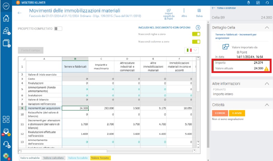The image size is (273, 161).
Task: Click INCLUDI NEL DOCUMENTO CON OPZIONI link
Action: point(164,28)
